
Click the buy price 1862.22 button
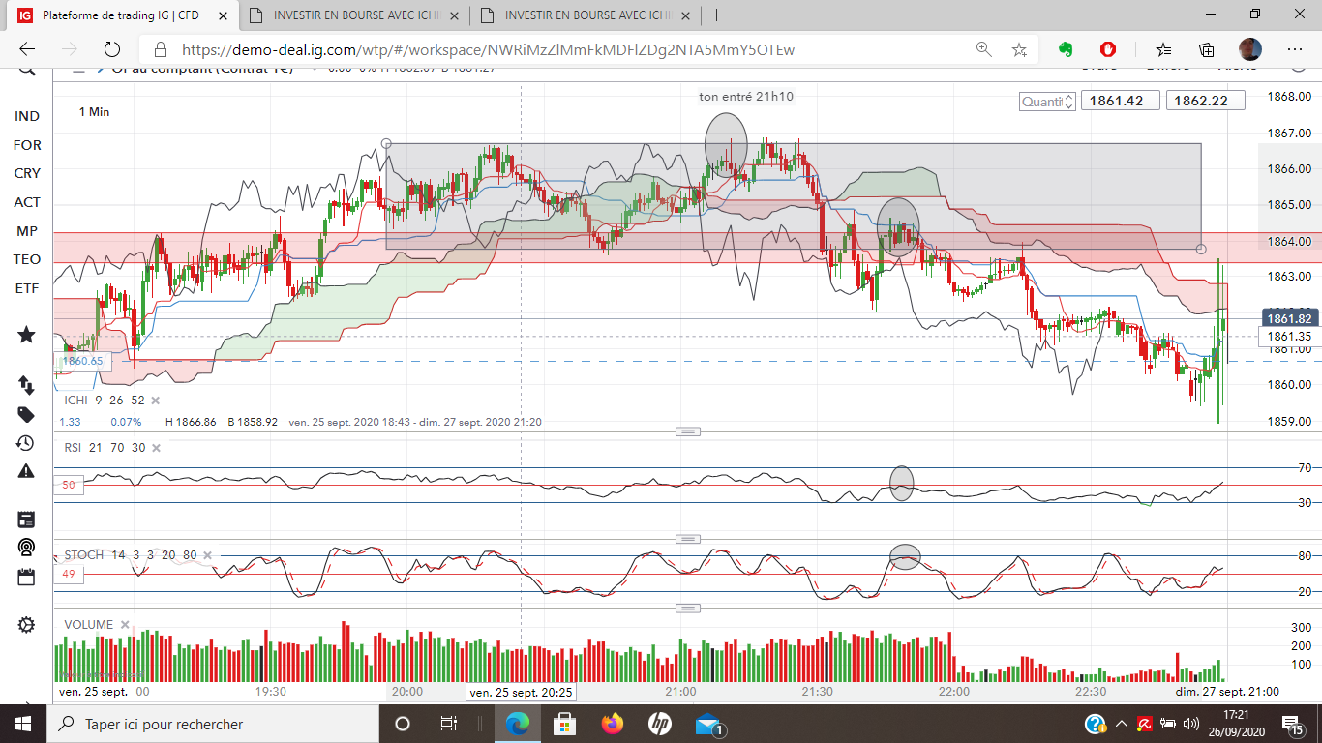1205,101
